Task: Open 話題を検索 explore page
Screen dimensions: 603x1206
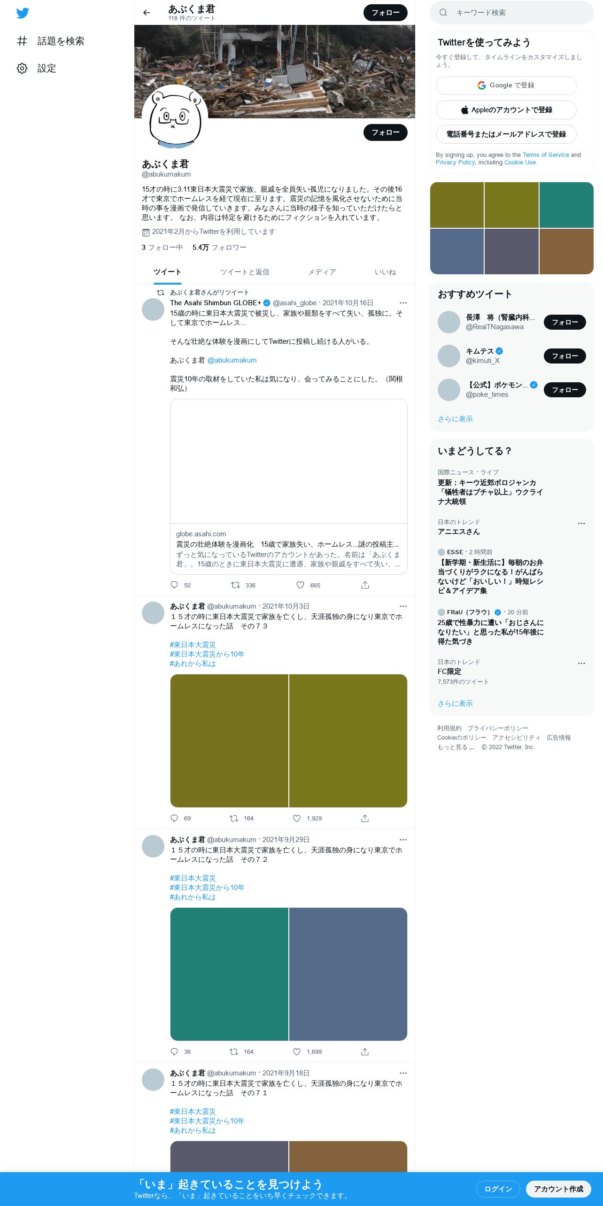Action: (51, 41)
